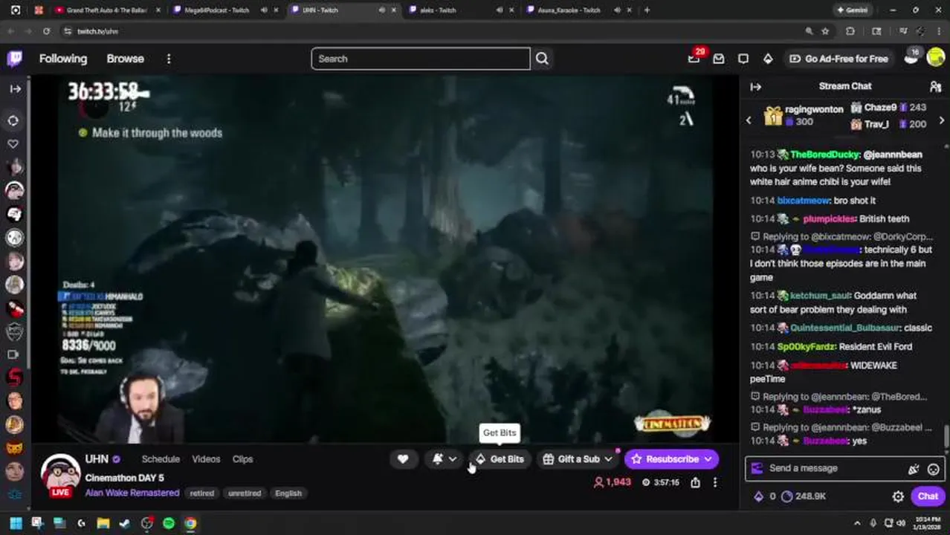Open the notifications inbox envelope icon
950x535 pixels.
(719, 59)
